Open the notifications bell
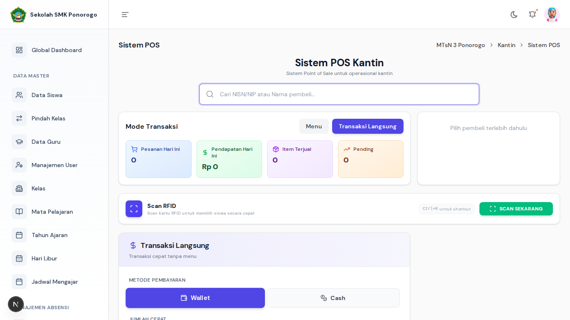570x320 pixels. pos(532,15)
